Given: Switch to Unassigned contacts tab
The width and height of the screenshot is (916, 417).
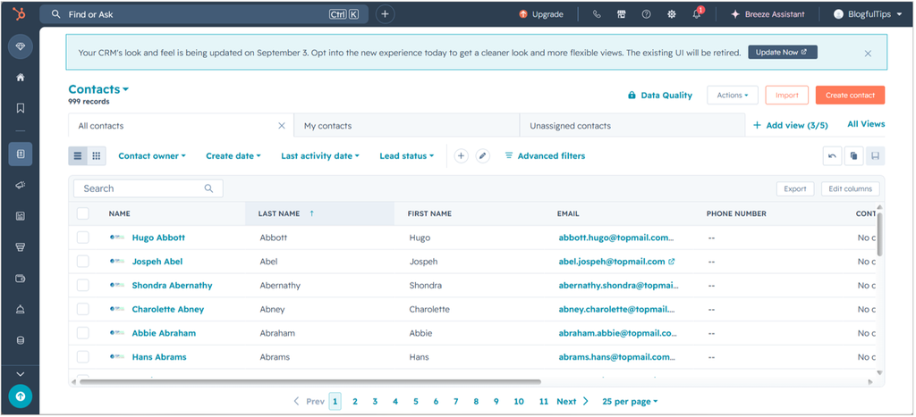Looking at the screenshot, I should tap(632, 125).
